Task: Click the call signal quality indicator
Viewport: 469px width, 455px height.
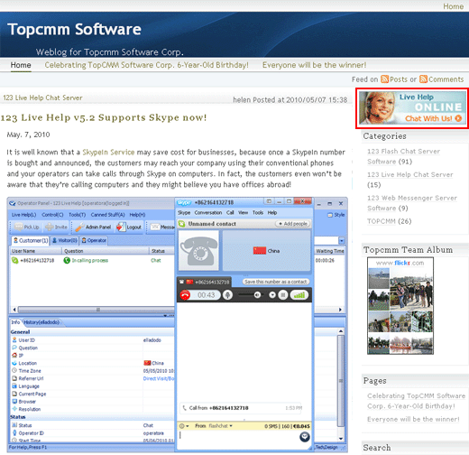Action: pyautogui.click(x=299, y=295)
